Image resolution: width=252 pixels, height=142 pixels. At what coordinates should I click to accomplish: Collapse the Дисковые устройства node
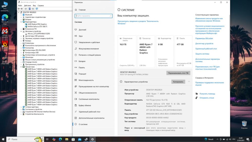click(x=21, y=31)
